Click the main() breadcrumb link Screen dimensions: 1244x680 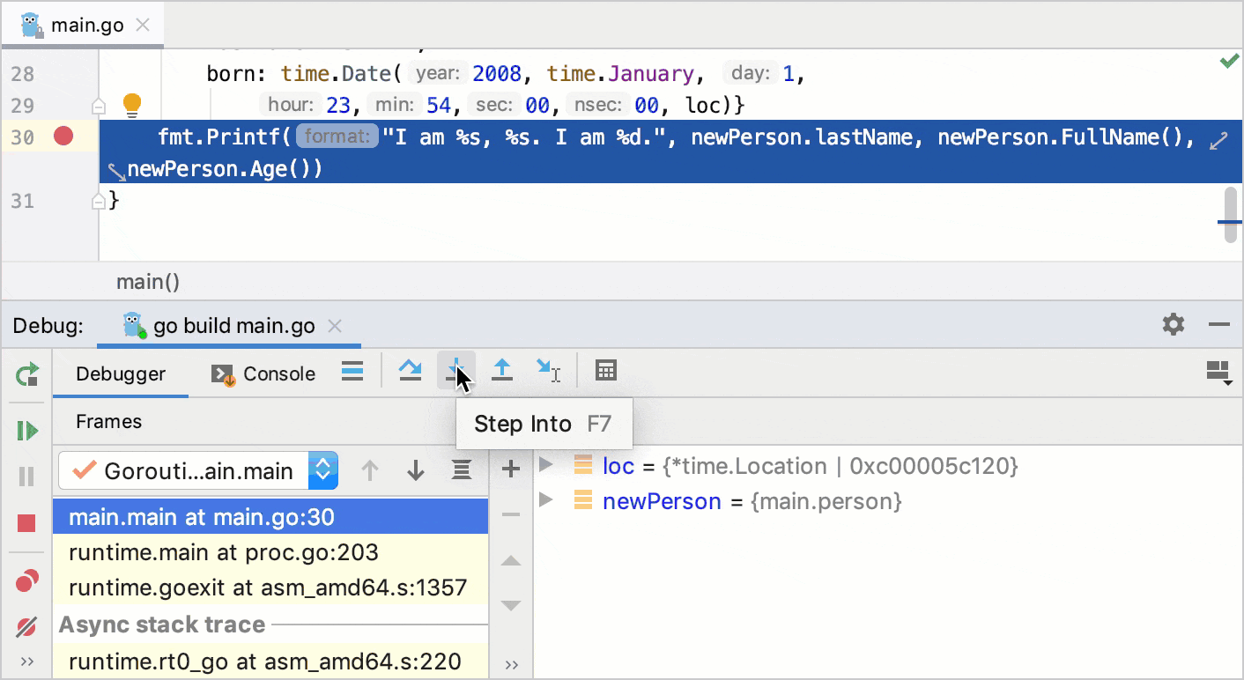tap(147, 281)
